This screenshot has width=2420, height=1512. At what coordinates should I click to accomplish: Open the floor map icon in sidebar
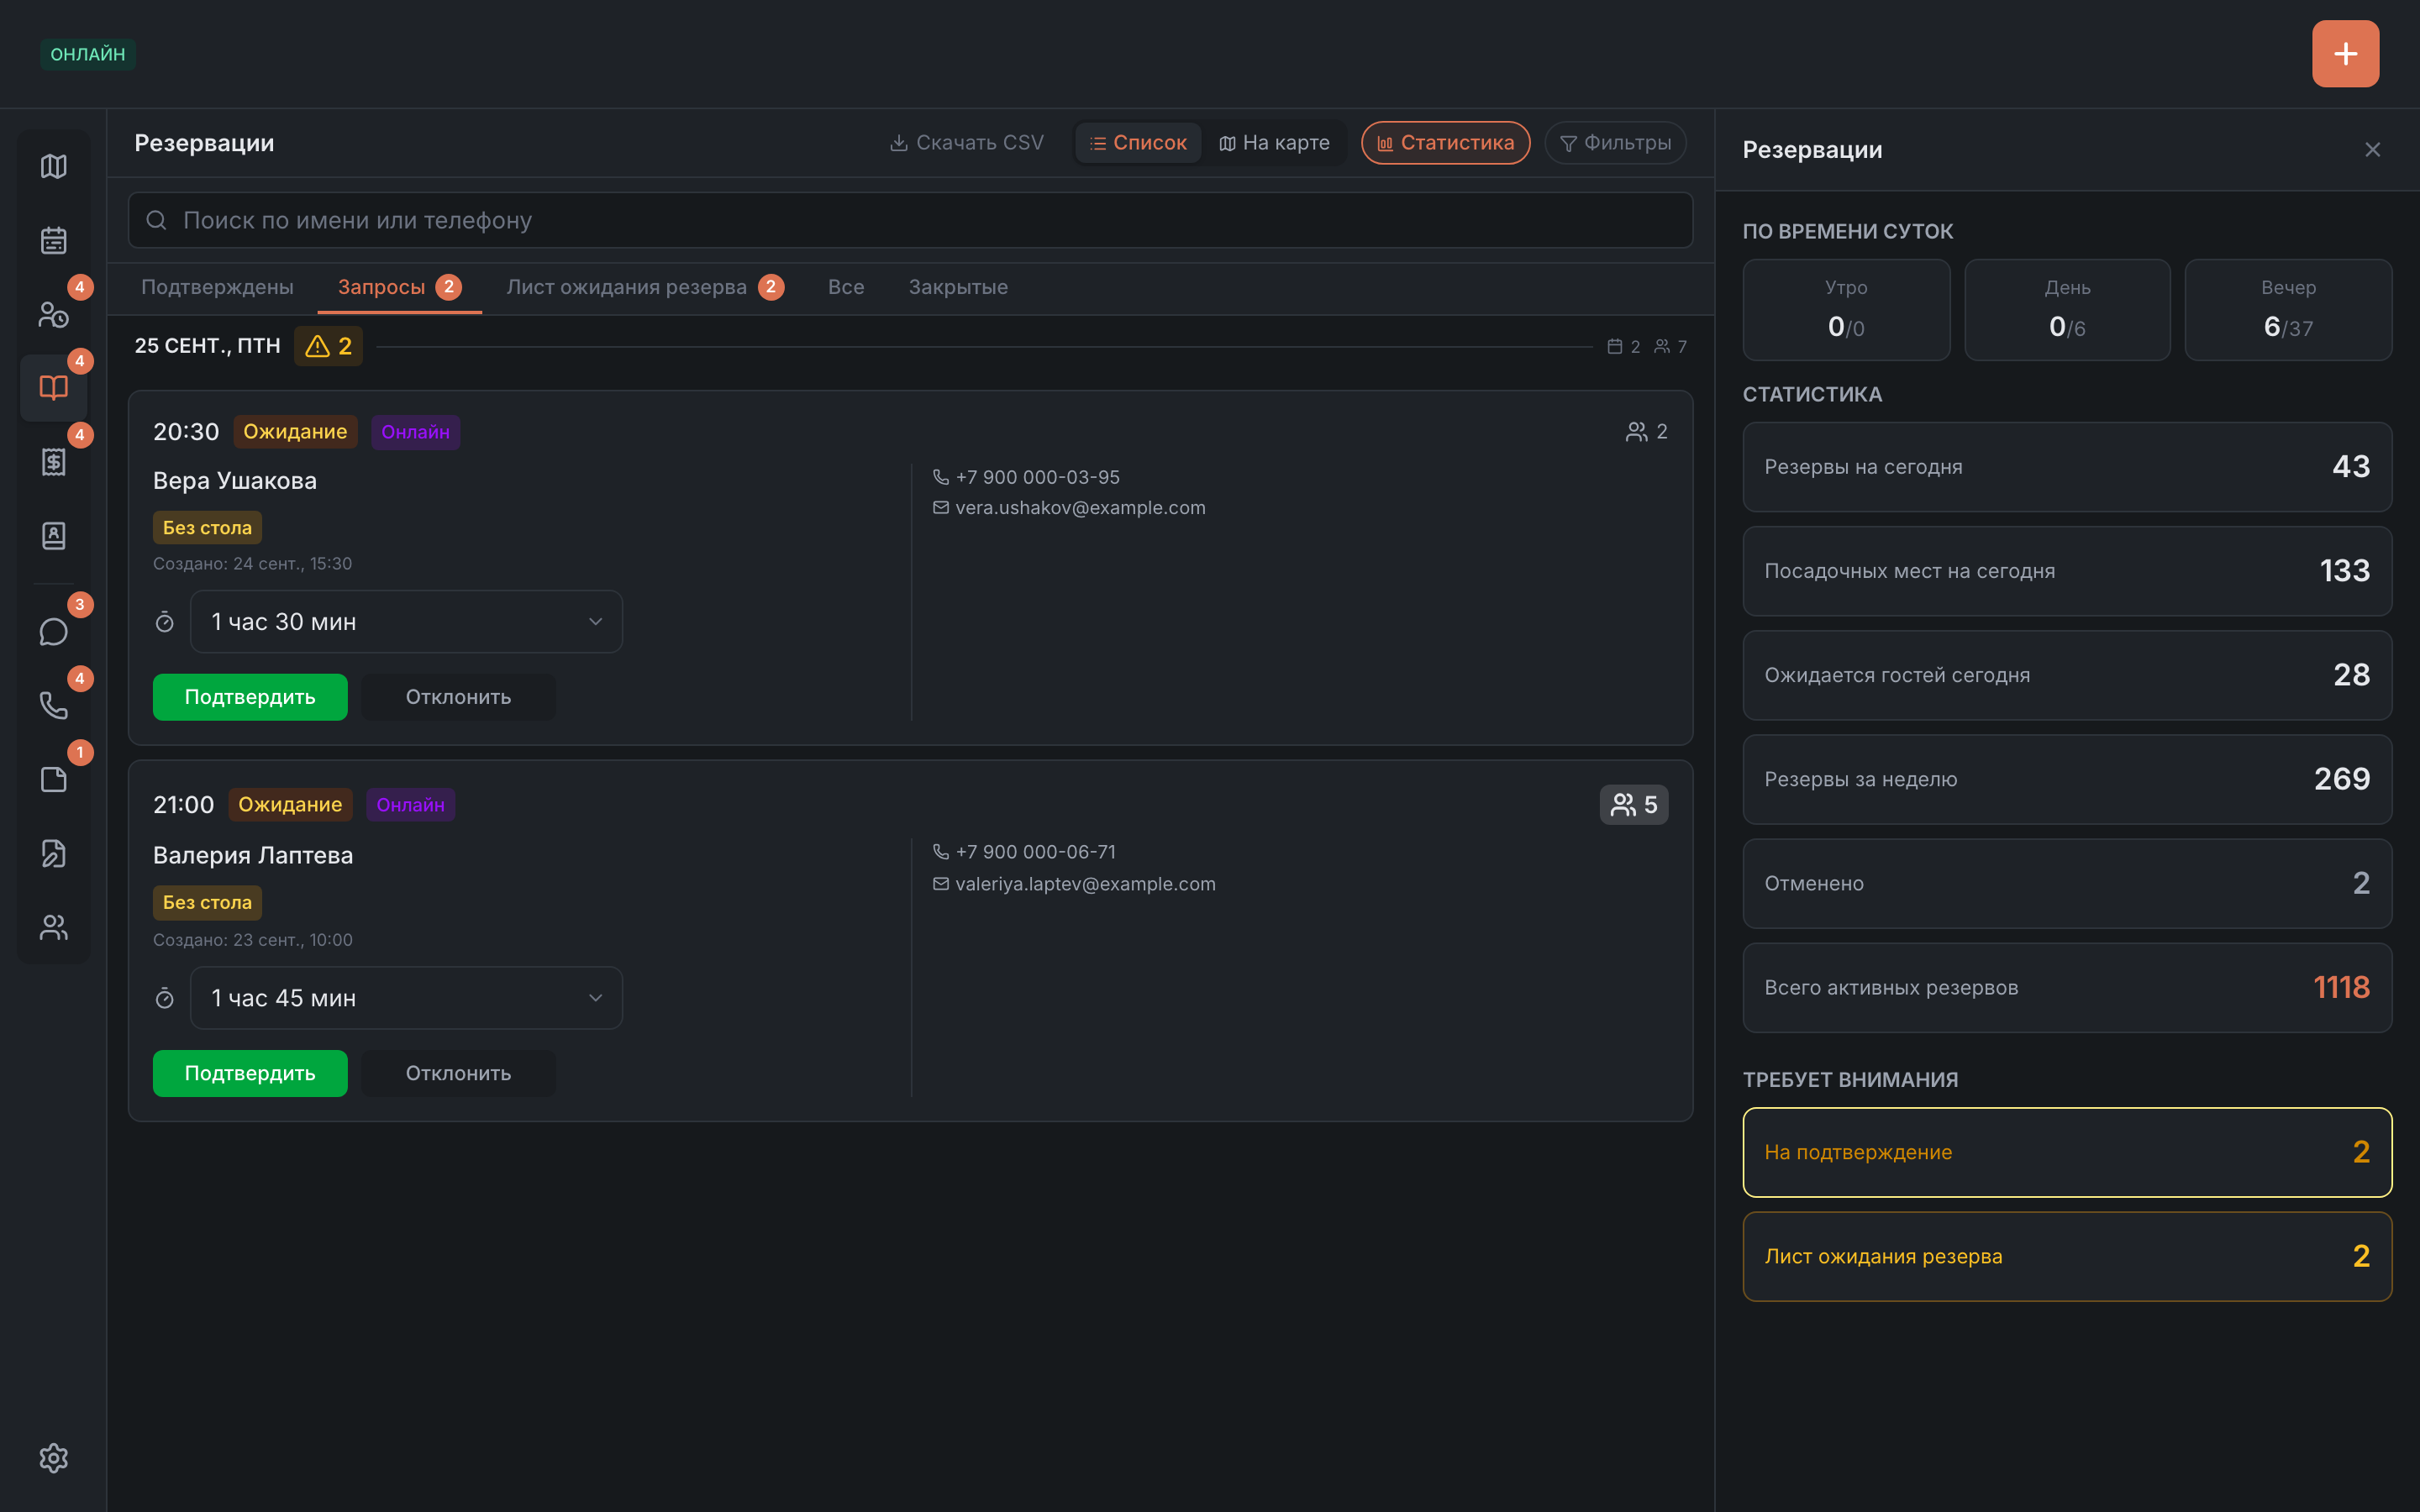click(x=53, y=166)
